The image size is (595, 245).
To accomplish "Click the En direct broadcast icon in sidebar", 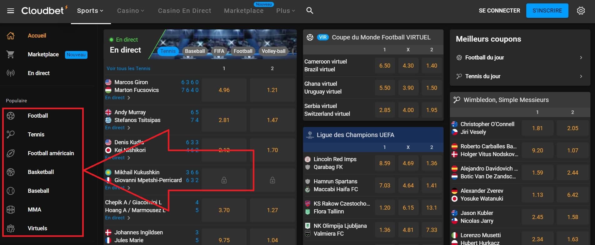I will pyautogui.click(x=11, y=73).
